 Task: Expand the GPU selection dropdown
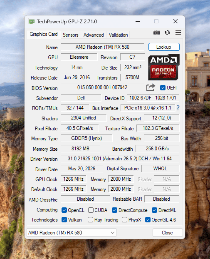pyautogui.click(x=72, y=233)
